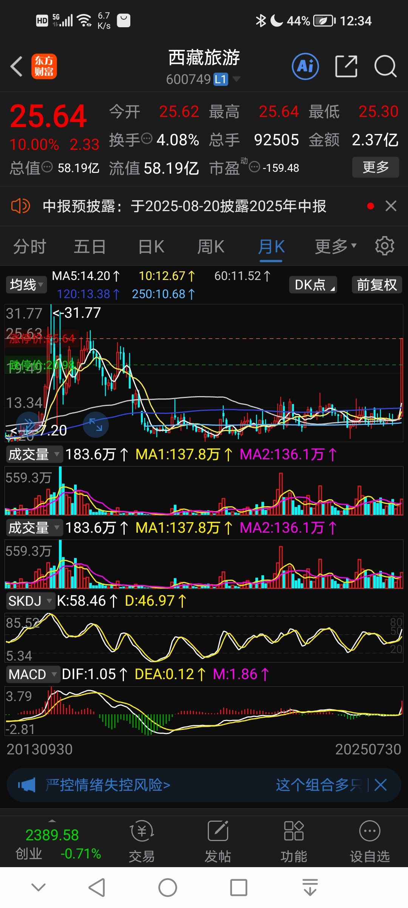Viewport: 408px width, 908px height.
Task: Select the 月K tab
Action: click(271, 247)
